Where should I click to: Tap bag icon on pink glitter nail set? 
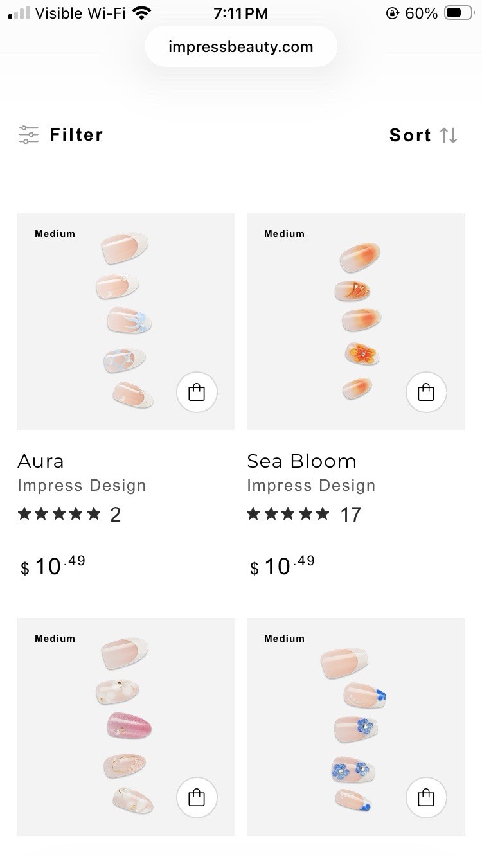197,797
